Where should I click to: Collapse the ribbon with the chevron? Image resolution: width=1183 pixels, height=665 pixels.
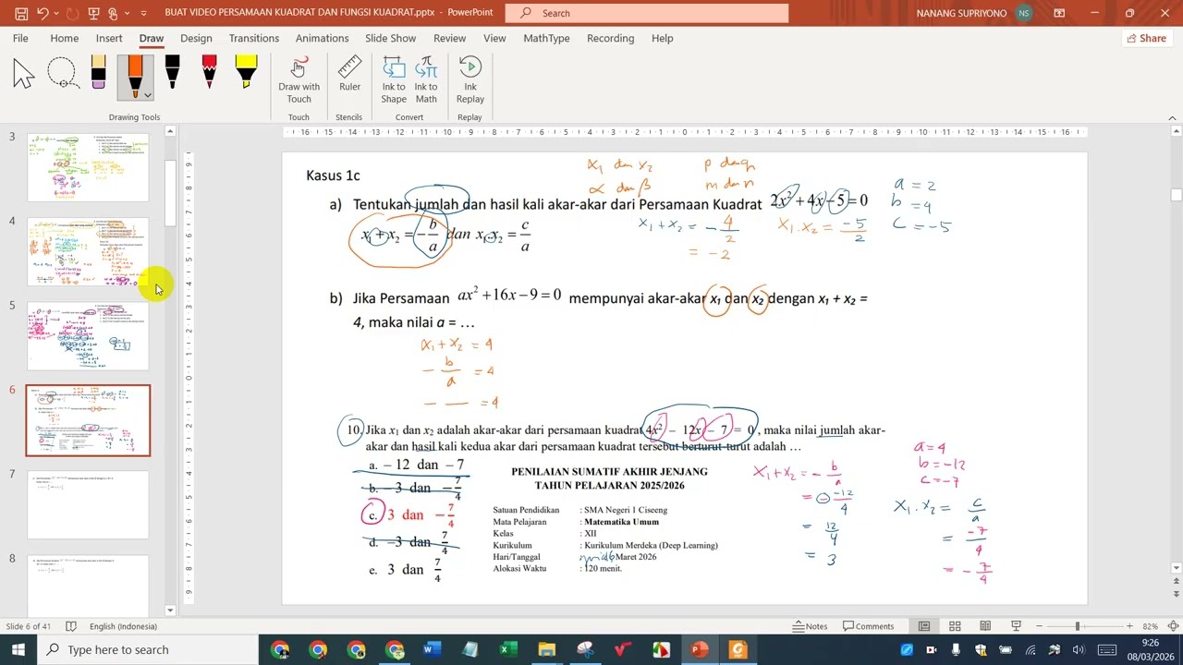[1172, 117]
